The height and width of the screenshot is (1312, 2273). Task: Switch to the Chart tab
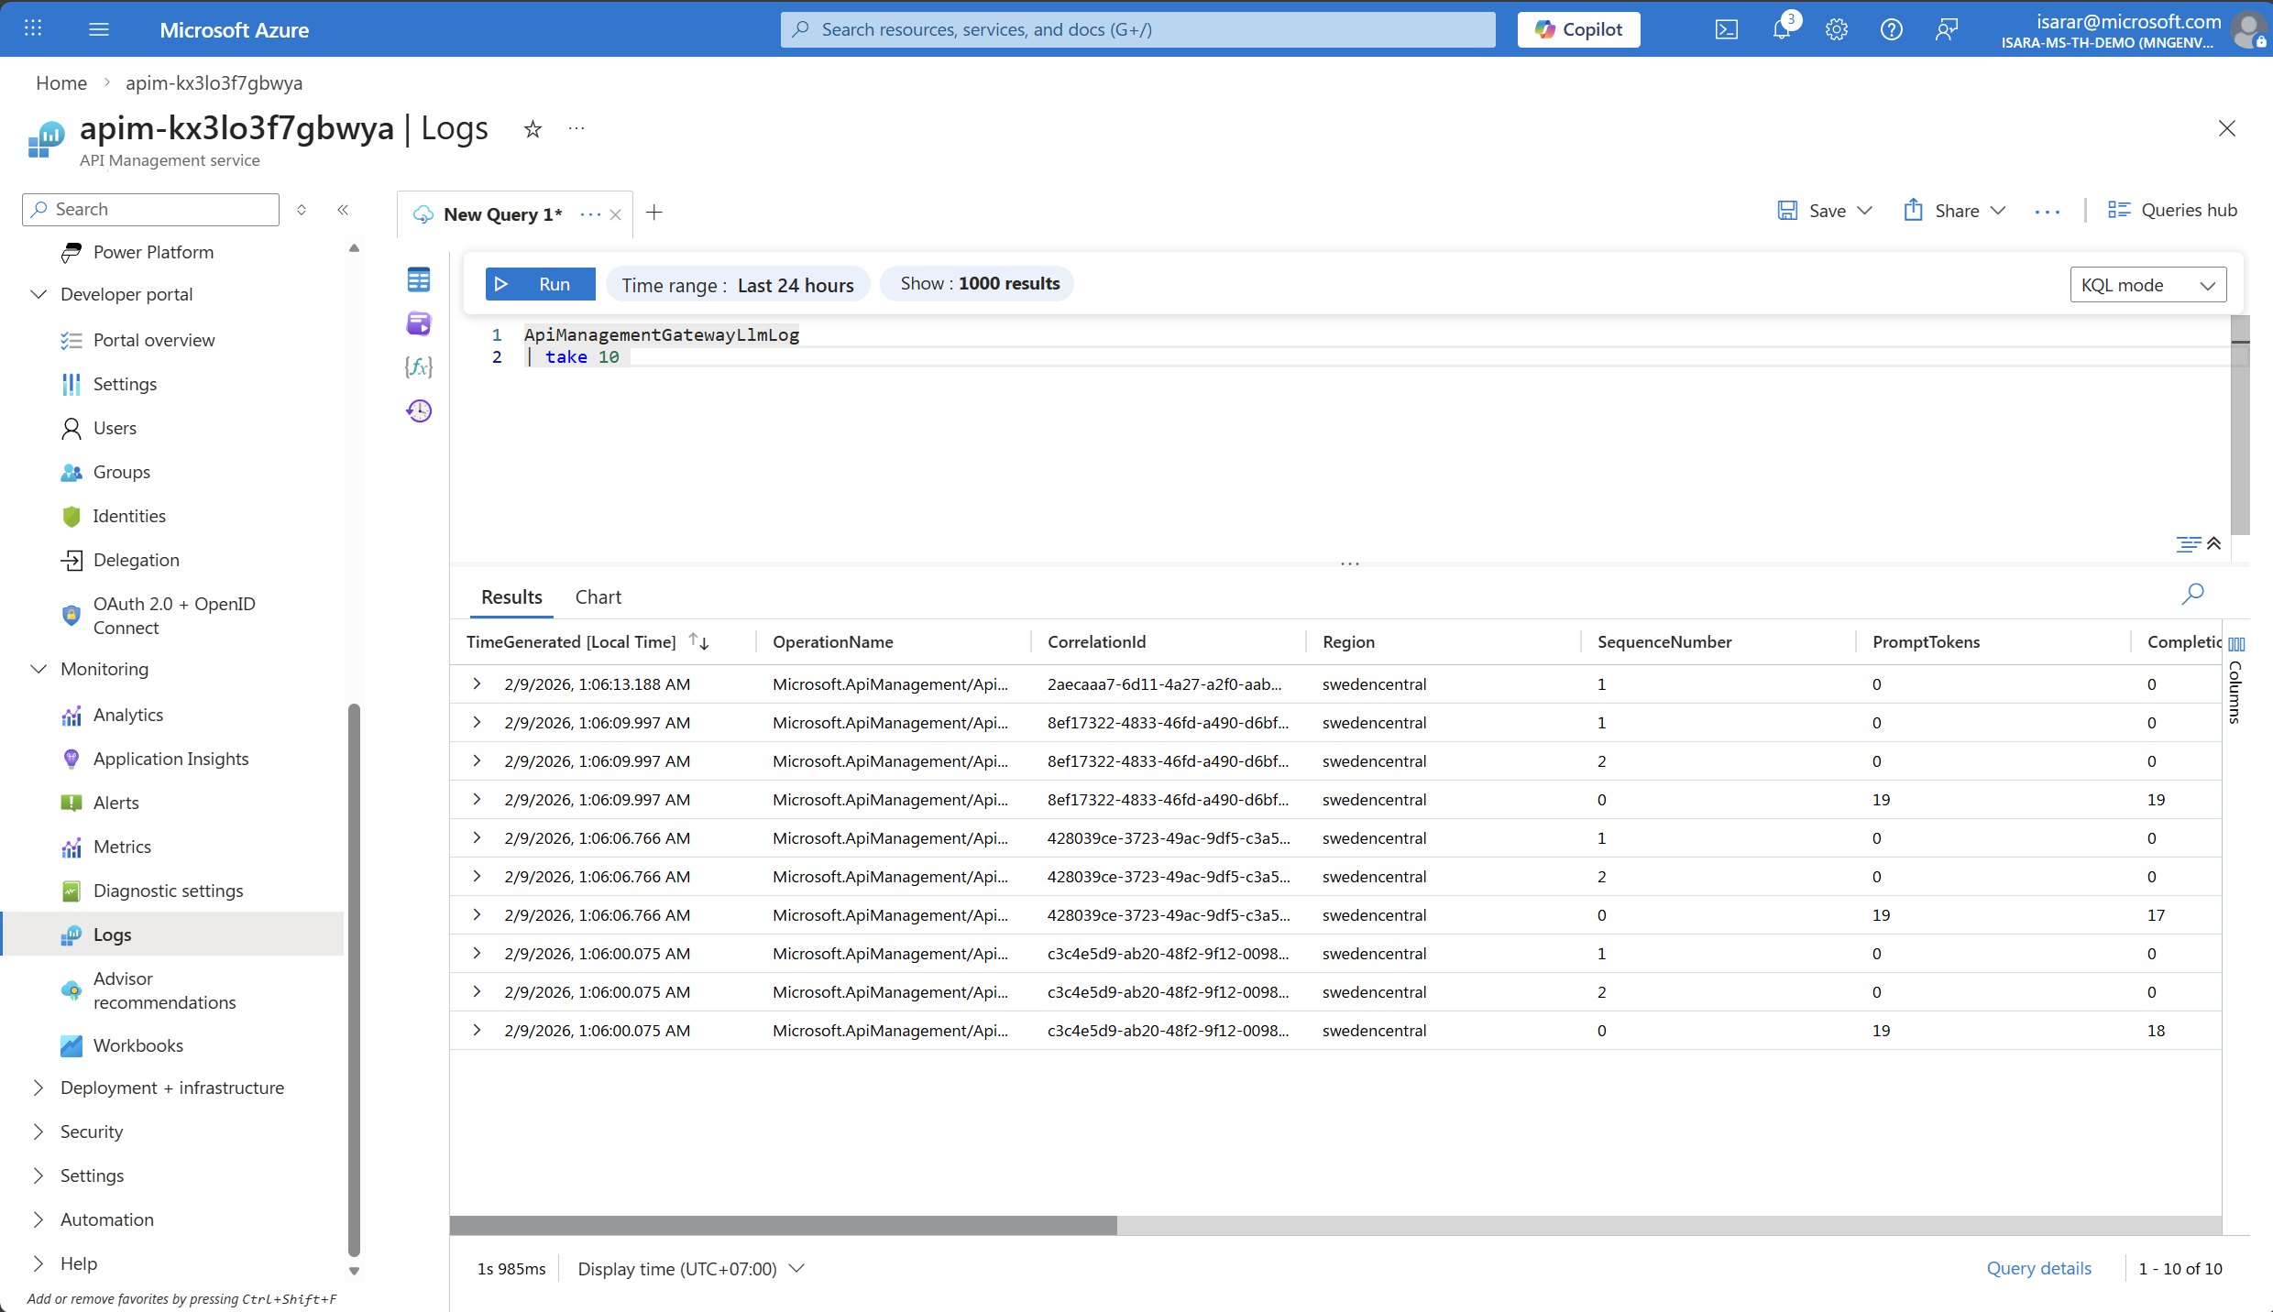pos(598,597)
